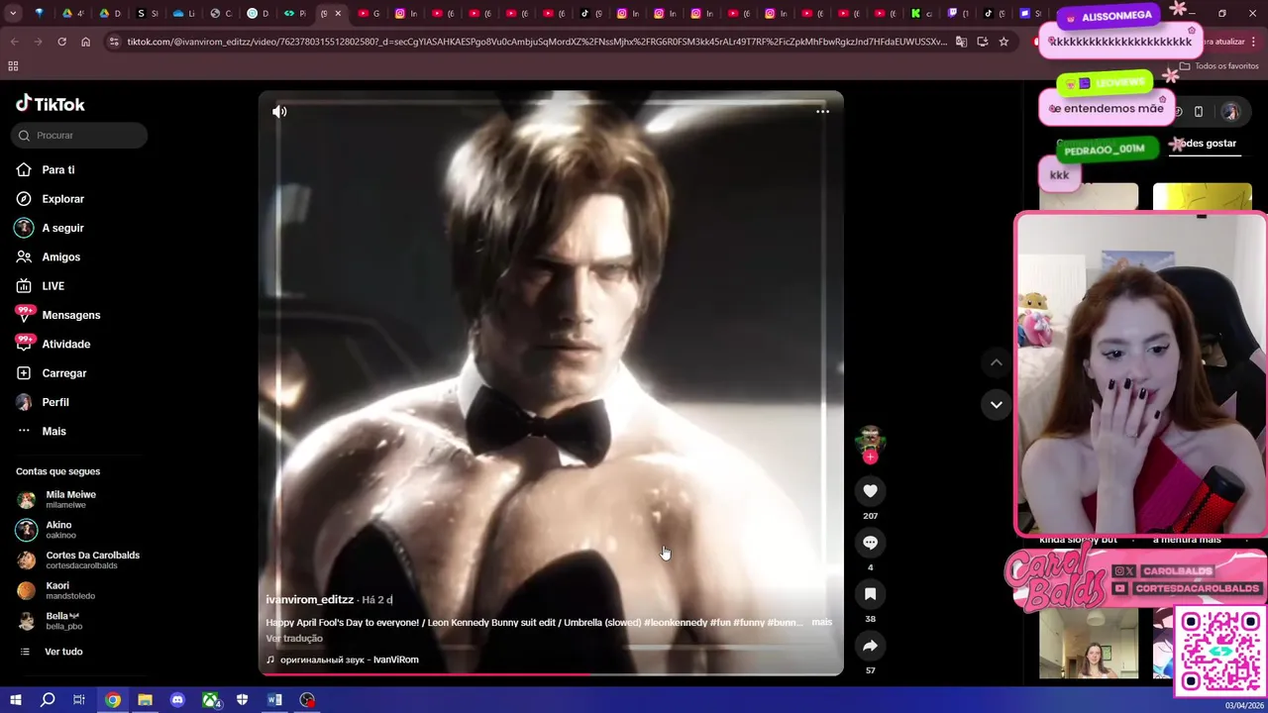The height and width of the screenshot is (713, 1268).
Task: Like the video with the heart icon
Action: (870, 491)
